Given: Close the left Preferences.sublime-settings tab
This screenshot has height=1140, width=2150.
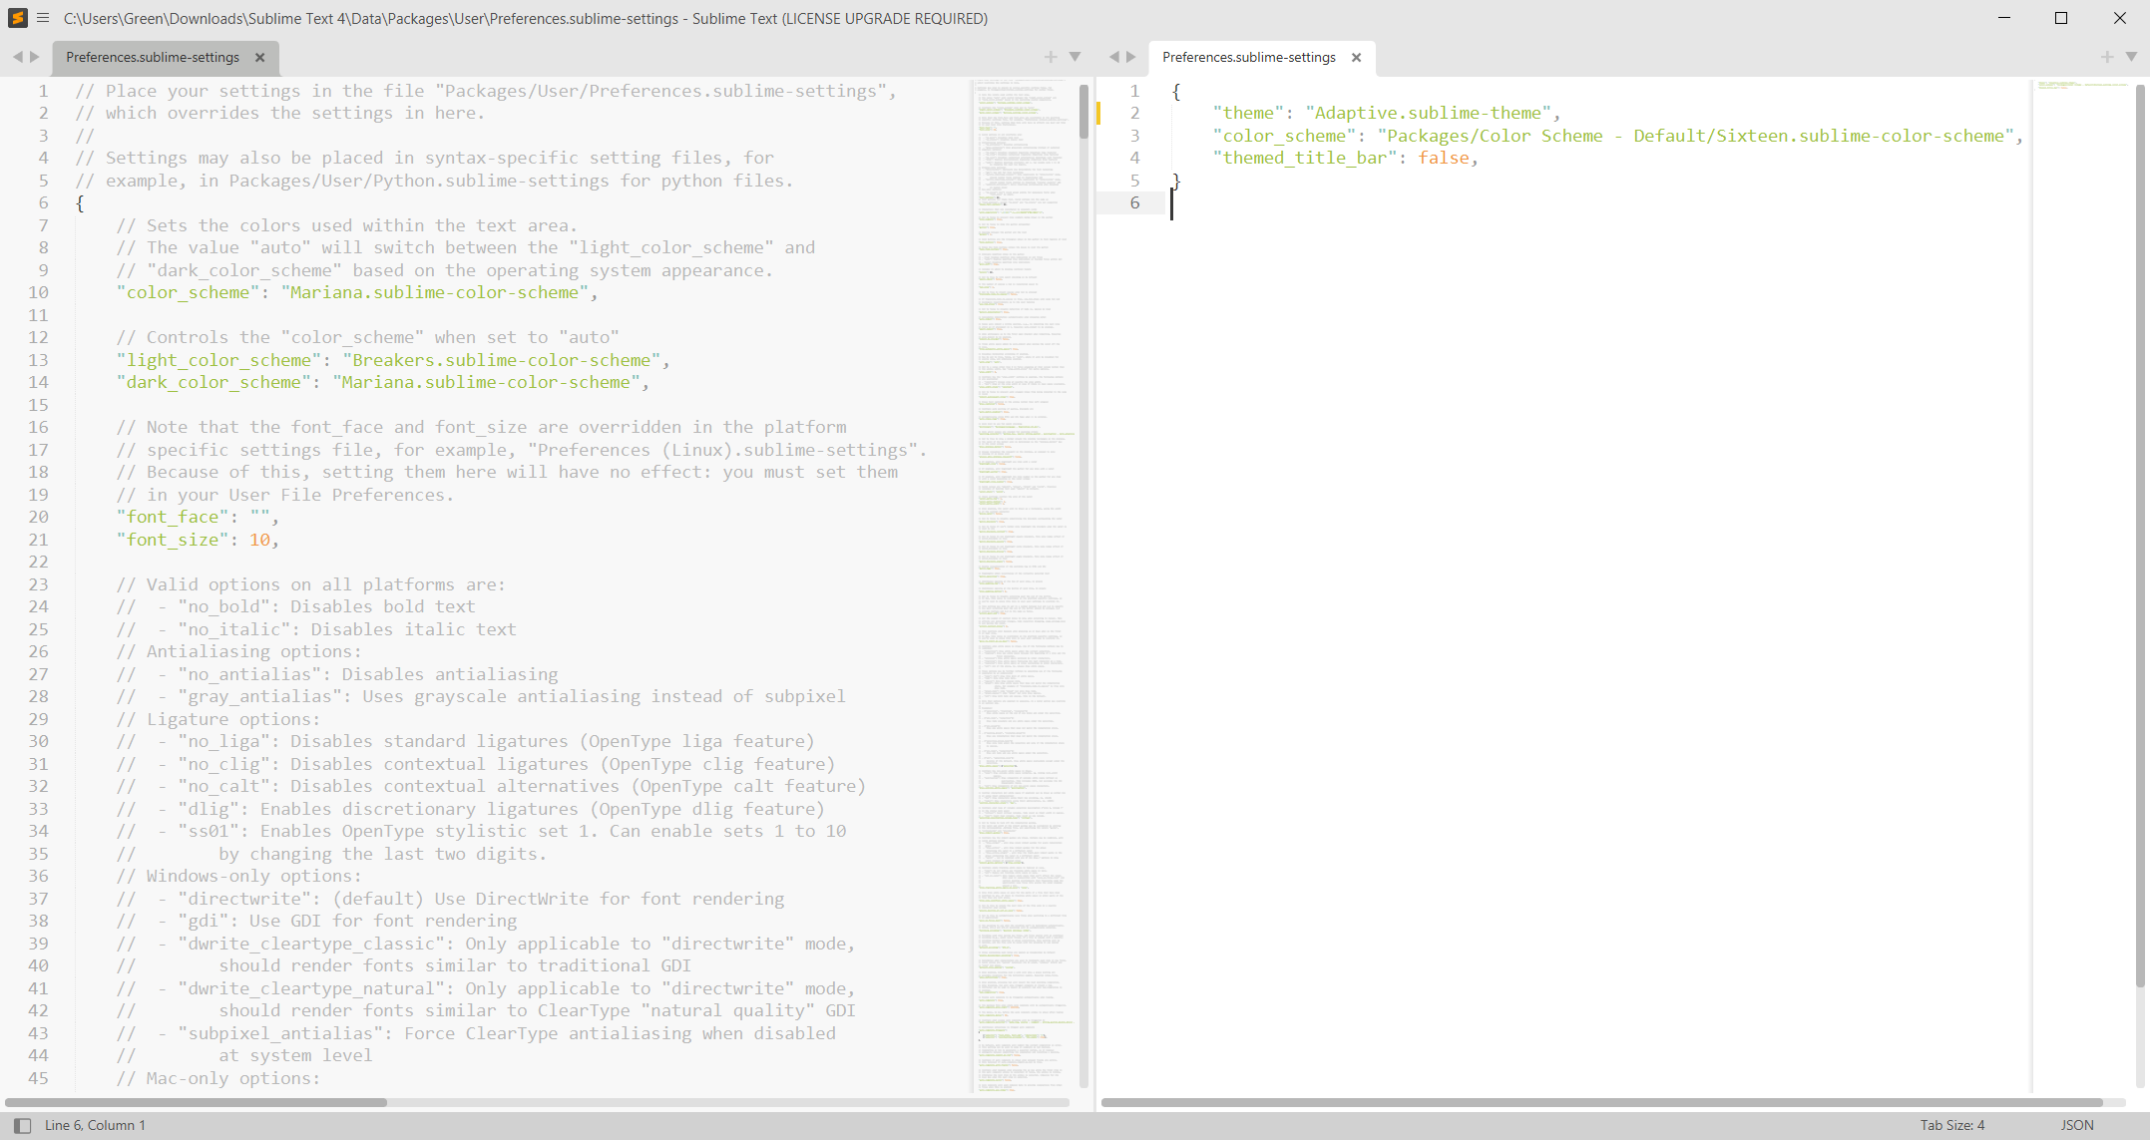Looking at the screenshot, I should (x=260, y=58).
